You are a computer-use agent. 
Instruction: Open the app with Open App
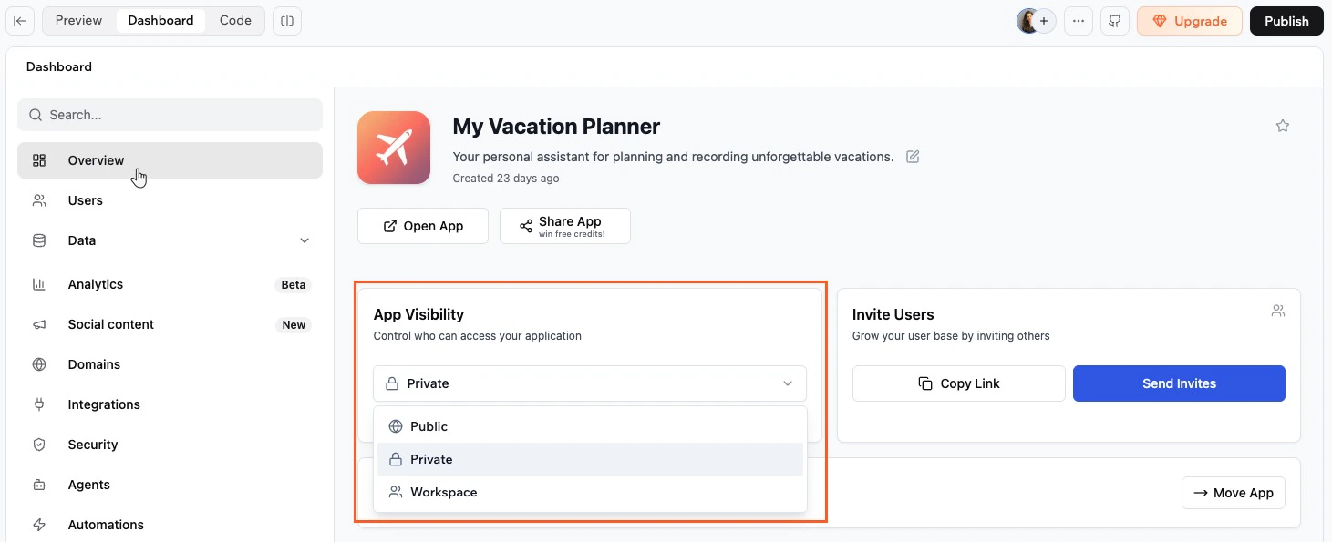point(422,225)
